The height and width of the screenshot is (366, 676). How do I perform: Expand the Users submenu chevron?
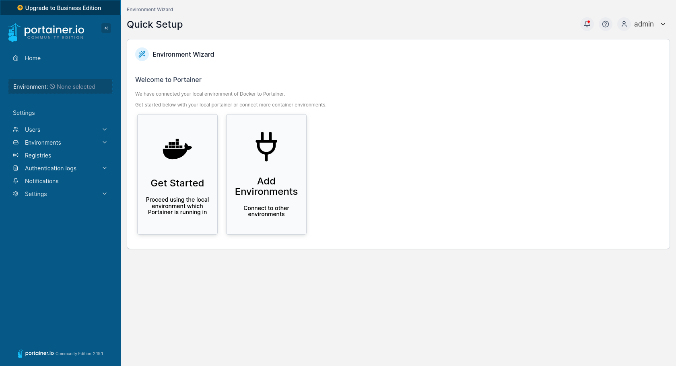[x=105, y=129]
